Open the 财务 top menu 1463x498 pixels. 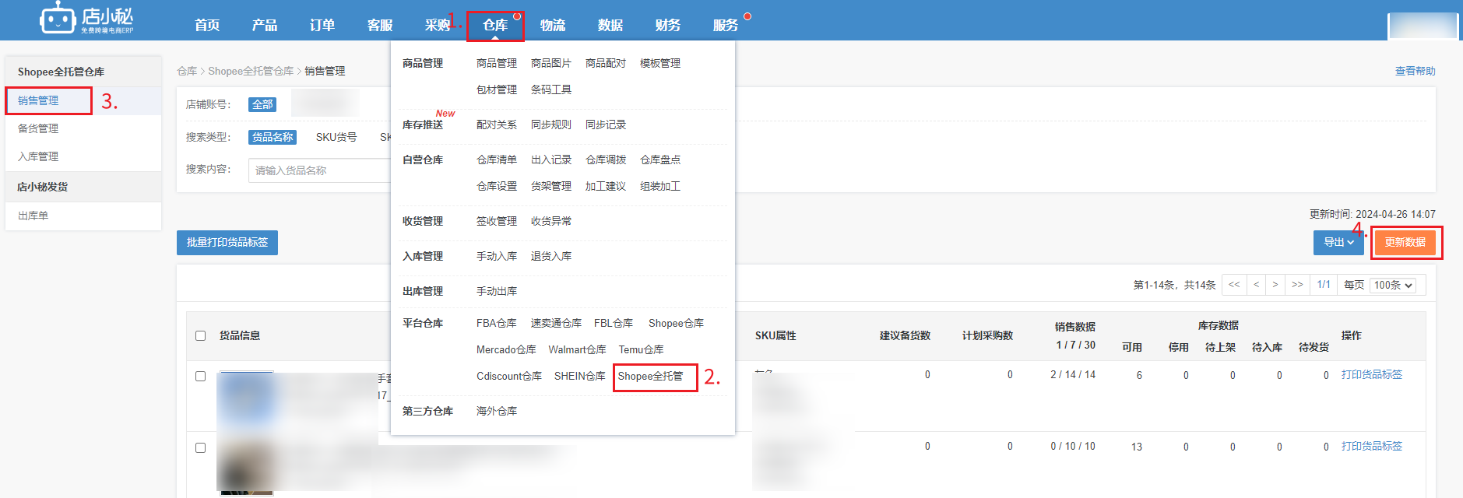point(668,25)
